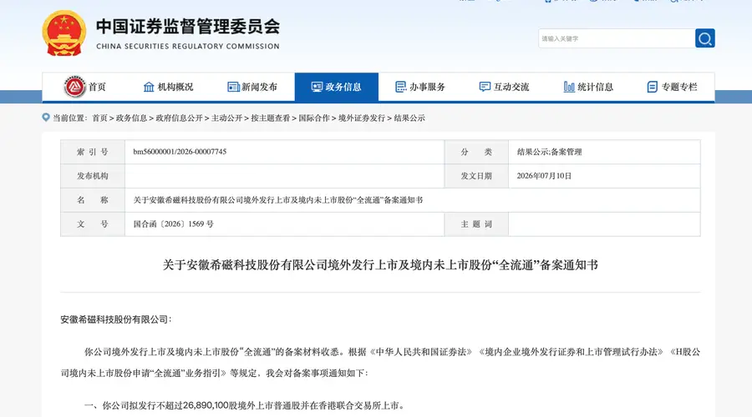Viewport: 752px width, 417px height.
Task: Select index number bm56000001/2026-00007745
Action: coord(180,152)
